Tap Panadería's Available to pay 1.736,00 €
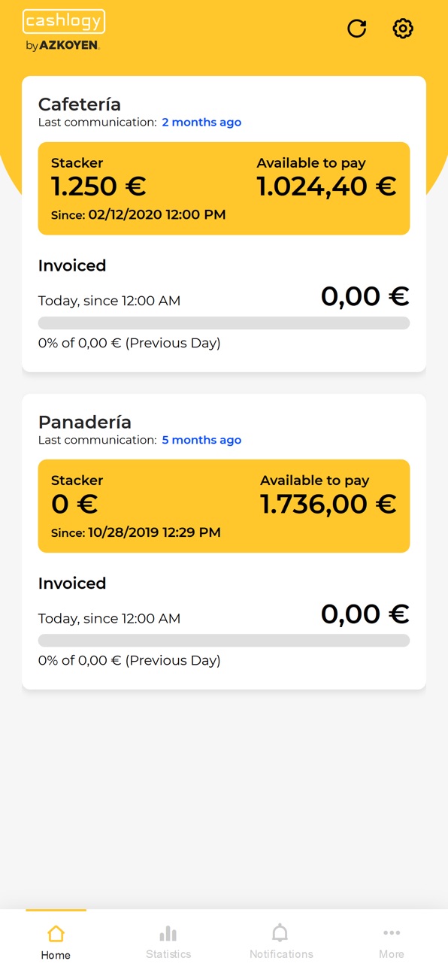 [x=328, y=504]
